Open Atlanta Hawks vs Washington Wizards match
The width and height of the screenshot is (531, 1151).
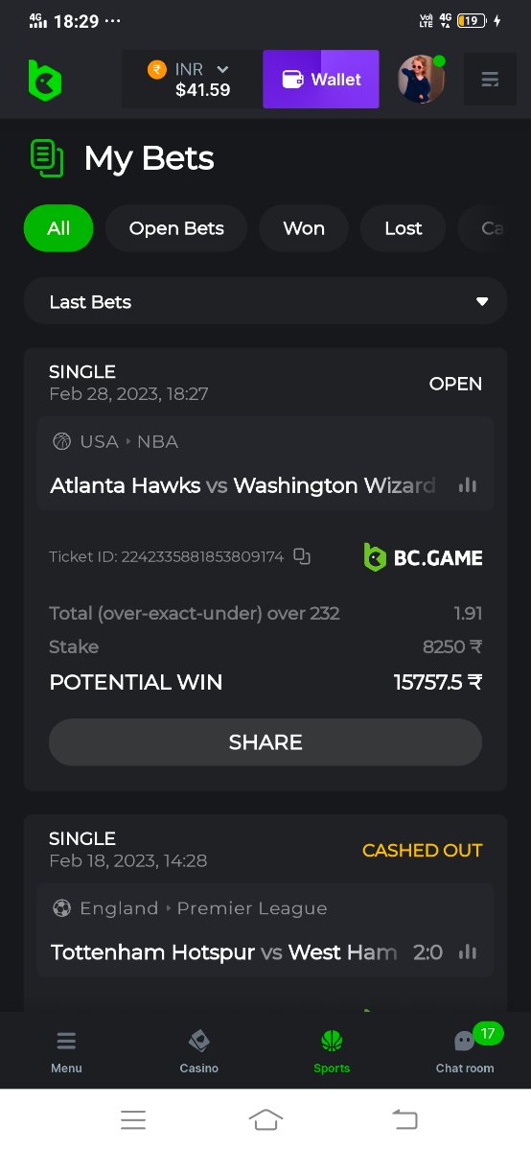[x=242, y=485]
